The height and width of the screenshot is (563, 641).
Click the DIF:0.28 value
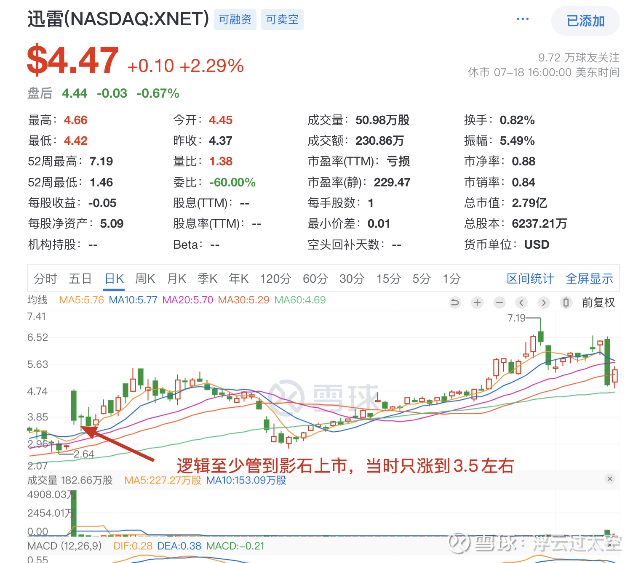tap(133, 546)
